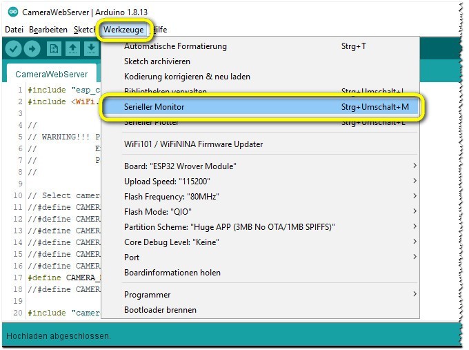This screenshot has height=350, width=469.
Task: Click code line 10 // Select camer
Action: 63,196
